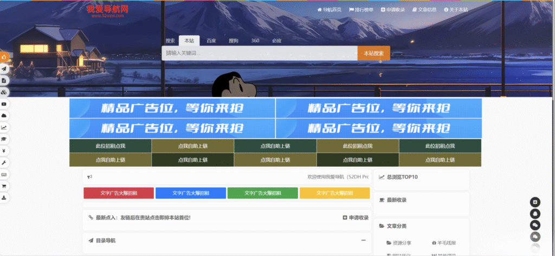Open the ellipsis menu in 目录导航
The image size is (555, 256).
click(x=364, y=240)
